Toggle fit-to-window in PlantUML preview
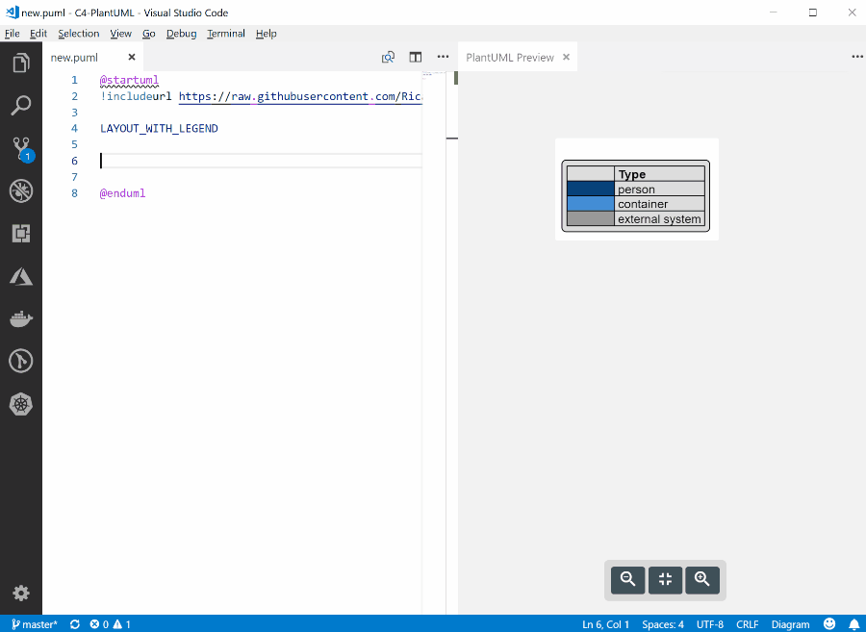 click(665, 579)
